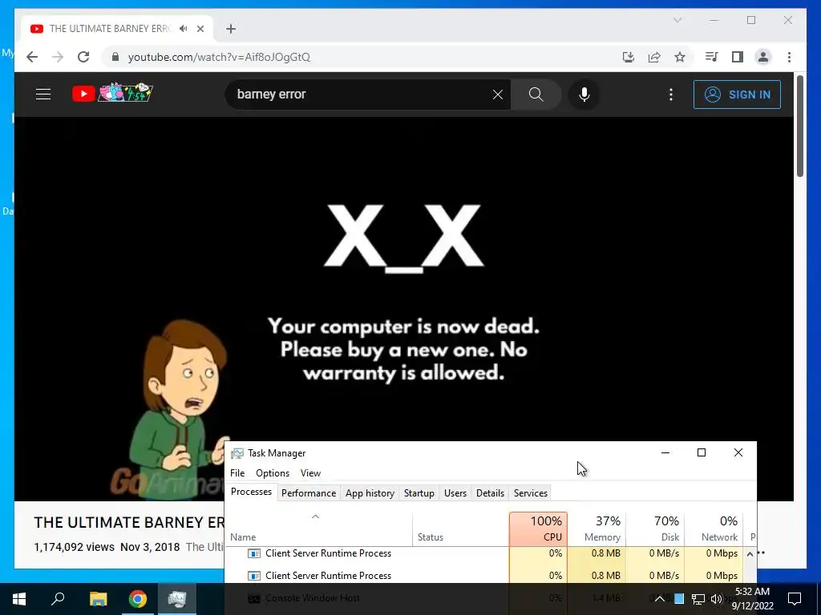Open the Startup tab
821x615 pixels.
point(419,493)
